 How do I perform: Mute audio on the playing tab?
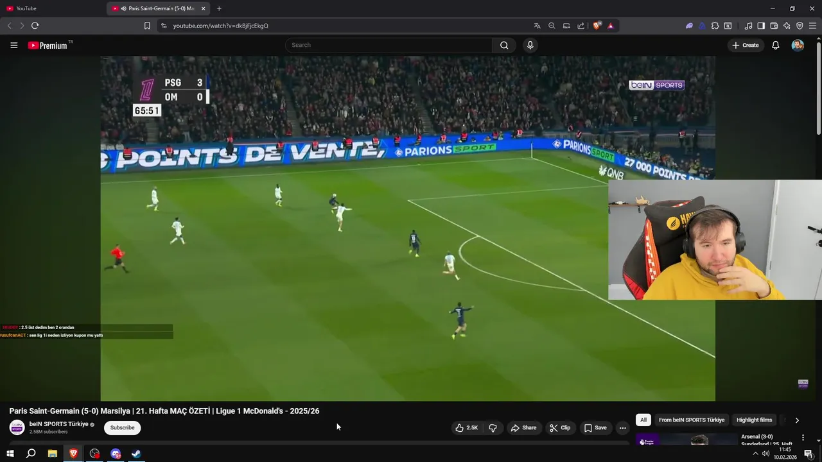123,8
